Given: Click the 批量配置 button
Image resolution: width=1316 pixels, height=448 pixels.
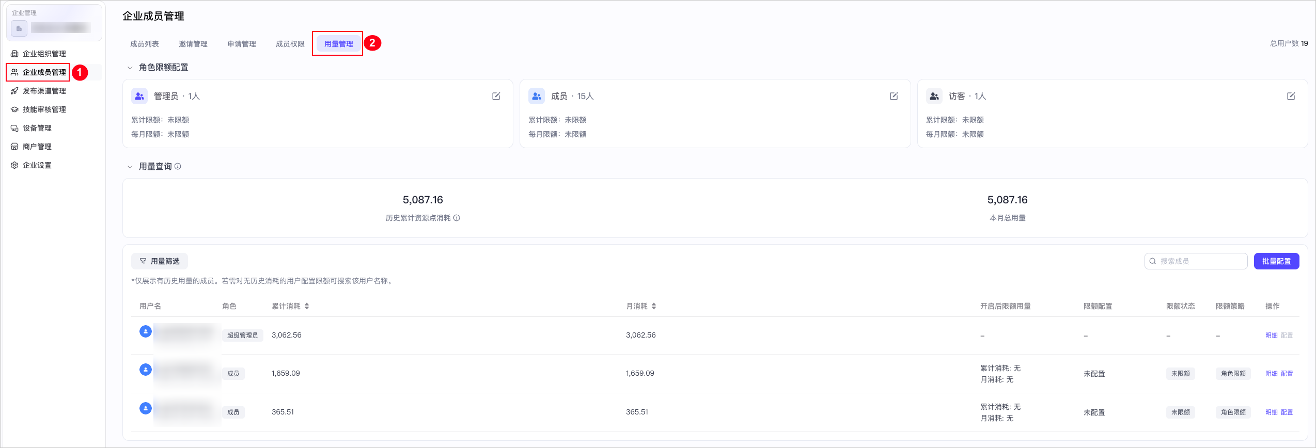Looking at the screenshot, I should [x=1276, y=261].
